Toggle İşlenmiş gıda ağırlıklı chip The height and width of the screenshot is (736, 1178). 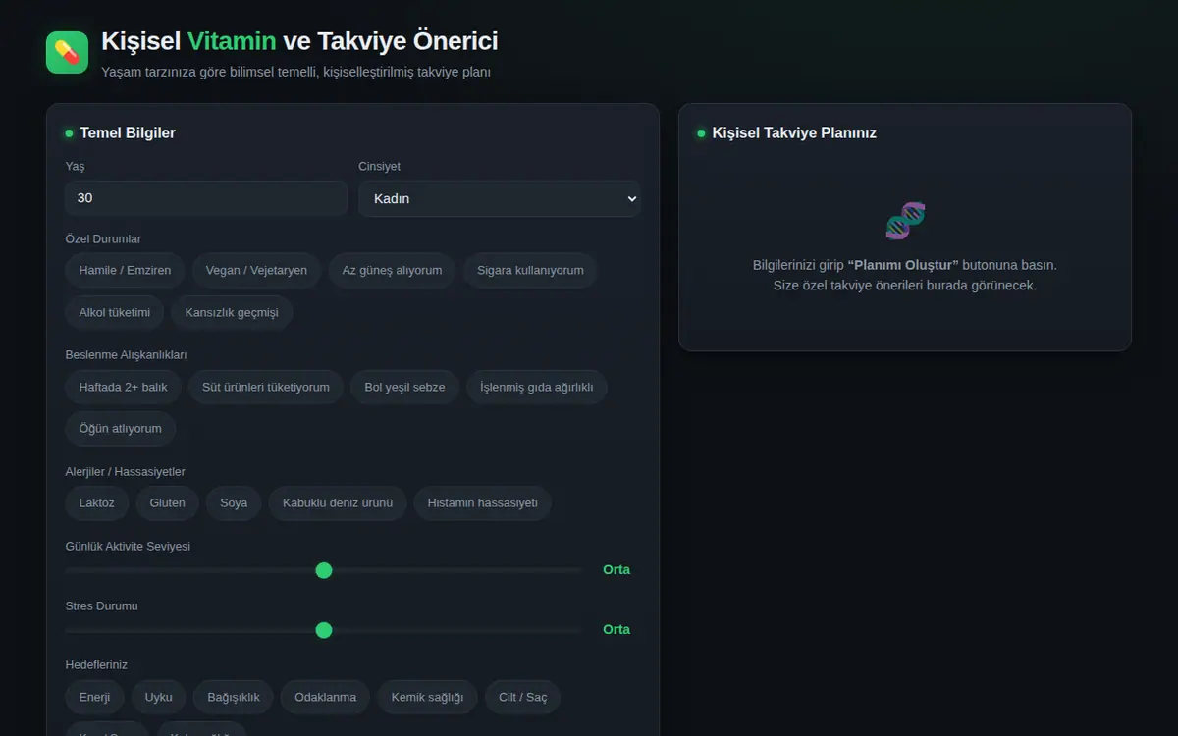pos(537,388)
